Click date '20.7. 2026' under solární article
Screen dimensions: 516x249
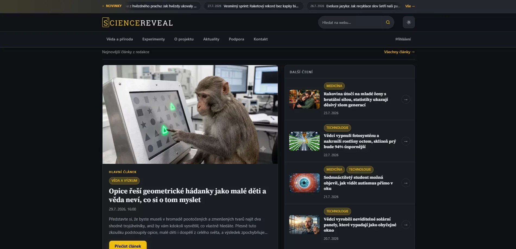pyautogui.click(x=331, y=239)
